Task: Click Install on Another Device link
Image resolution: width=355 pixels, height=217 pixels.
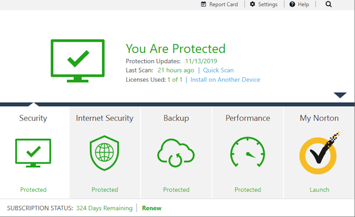Action: [225, 80]
